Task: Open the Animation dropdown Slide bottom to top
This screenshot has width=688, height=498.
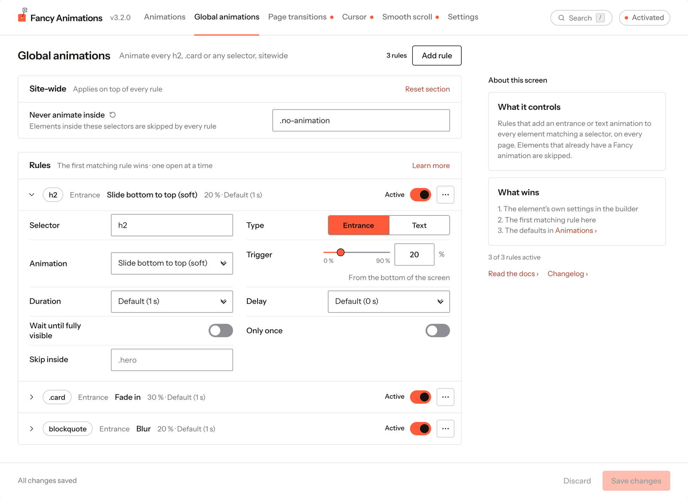Action: pos(172,263)
